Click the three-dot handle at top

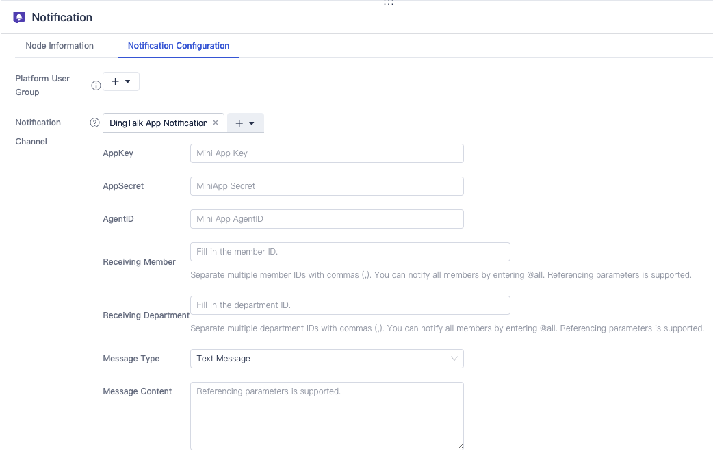click(x=389, y=4)
